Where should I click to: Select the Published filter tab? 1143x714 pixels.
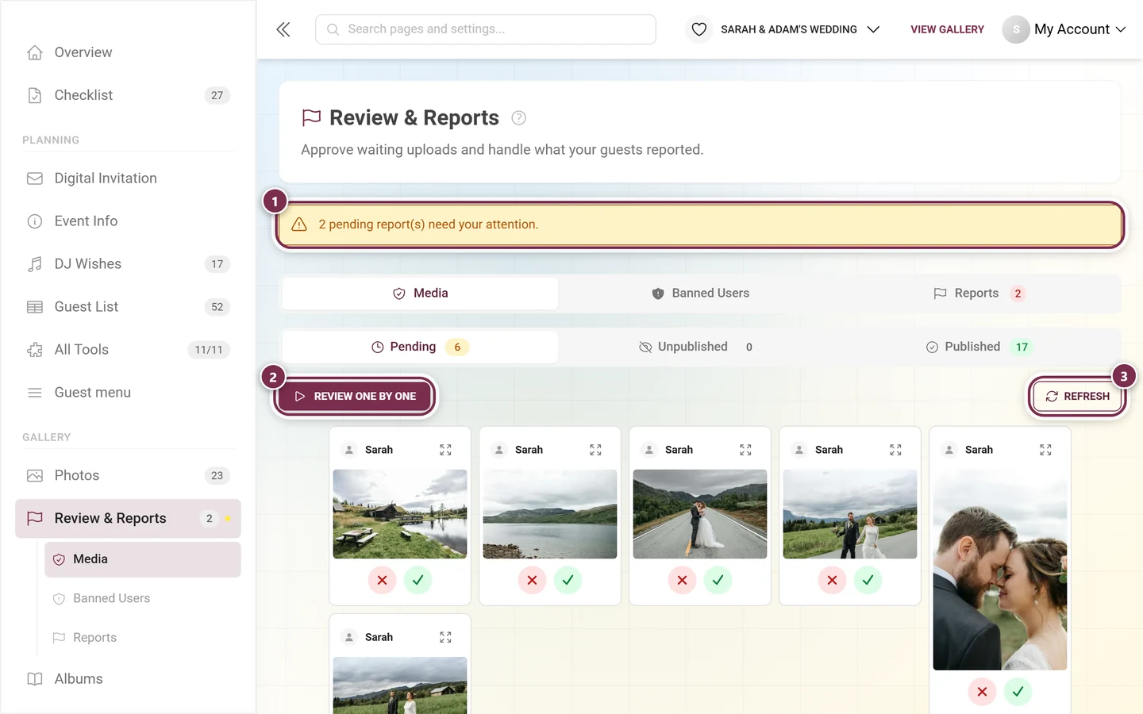coord(979,347)
